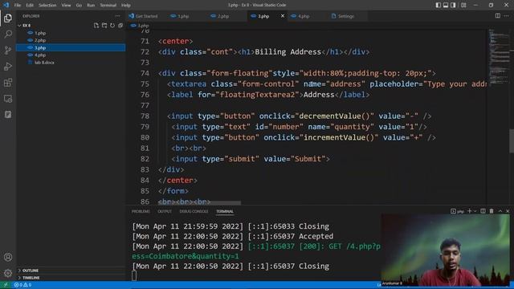Create a new folder in EX 8
This screenshot has height=289, width=514.
tap(104, 25)
